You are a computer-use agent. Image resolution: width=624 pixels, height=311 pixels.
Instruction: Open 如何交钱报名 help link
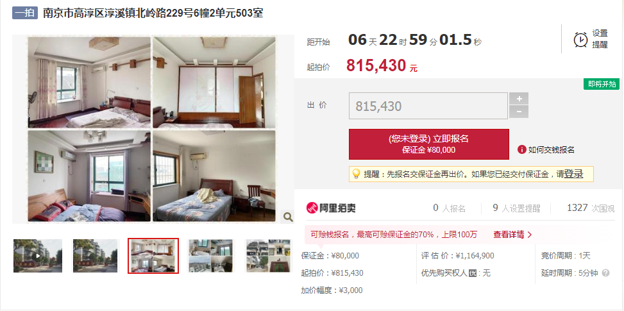pos(551,150)
